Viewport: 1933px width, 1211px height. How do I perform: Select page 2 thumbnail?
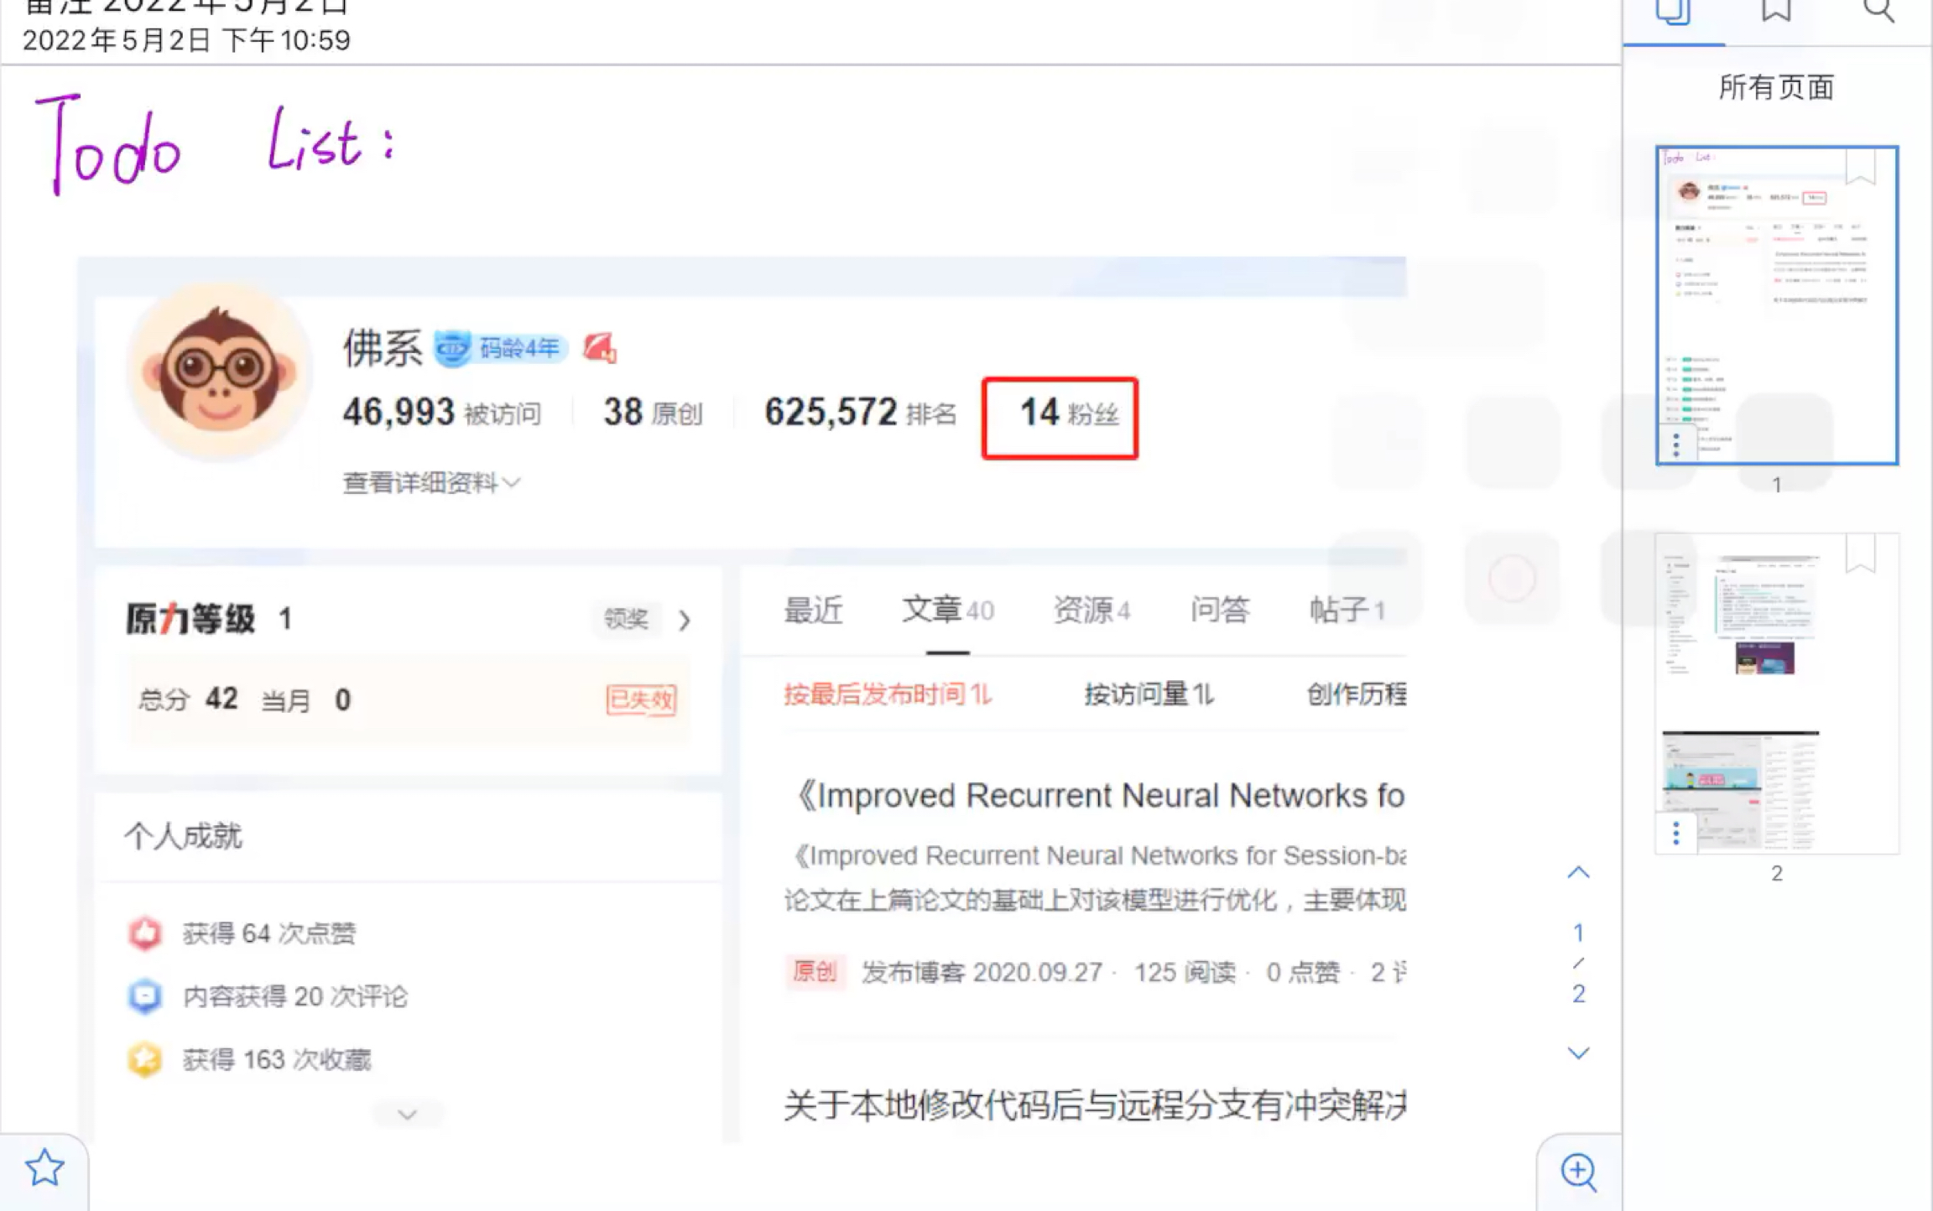pyautogui.click(x=1776, y=694)
